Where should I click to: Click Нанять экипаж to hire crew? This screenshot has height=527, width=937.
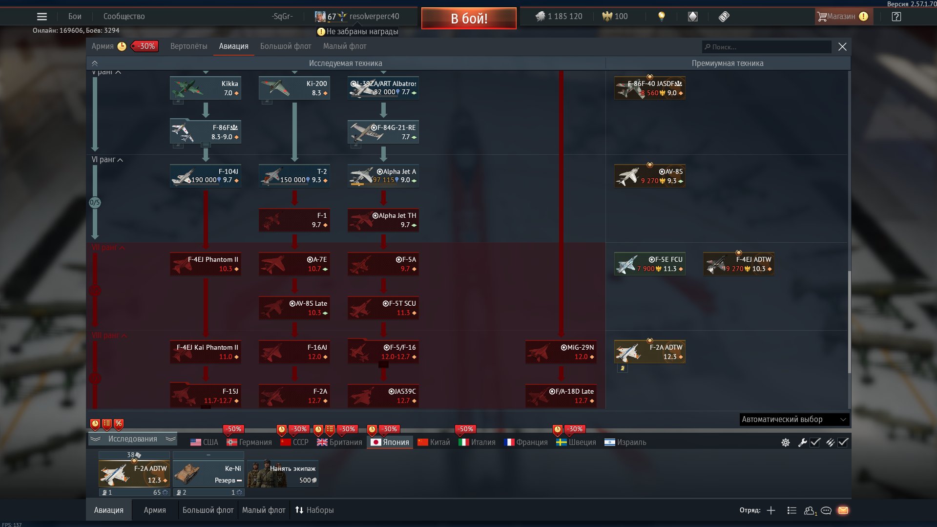click(283, 474)
